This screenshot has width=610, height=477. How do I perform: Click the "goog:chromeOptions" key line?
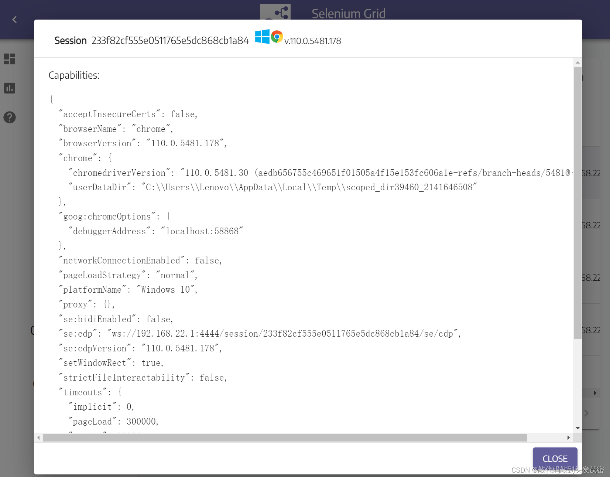(114, 217)
